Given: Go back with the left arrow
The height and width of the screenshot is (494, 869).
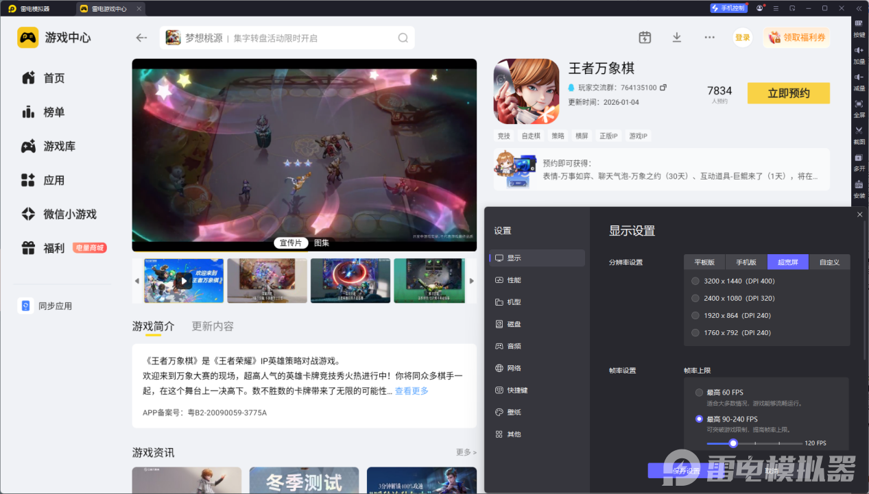Looking at the screenshot, I should point(141,38).
